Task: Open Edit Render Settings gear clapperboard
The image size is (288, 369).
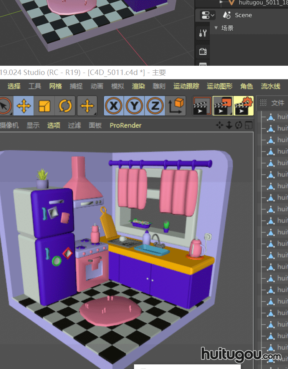Action: [x=243, y=106]
